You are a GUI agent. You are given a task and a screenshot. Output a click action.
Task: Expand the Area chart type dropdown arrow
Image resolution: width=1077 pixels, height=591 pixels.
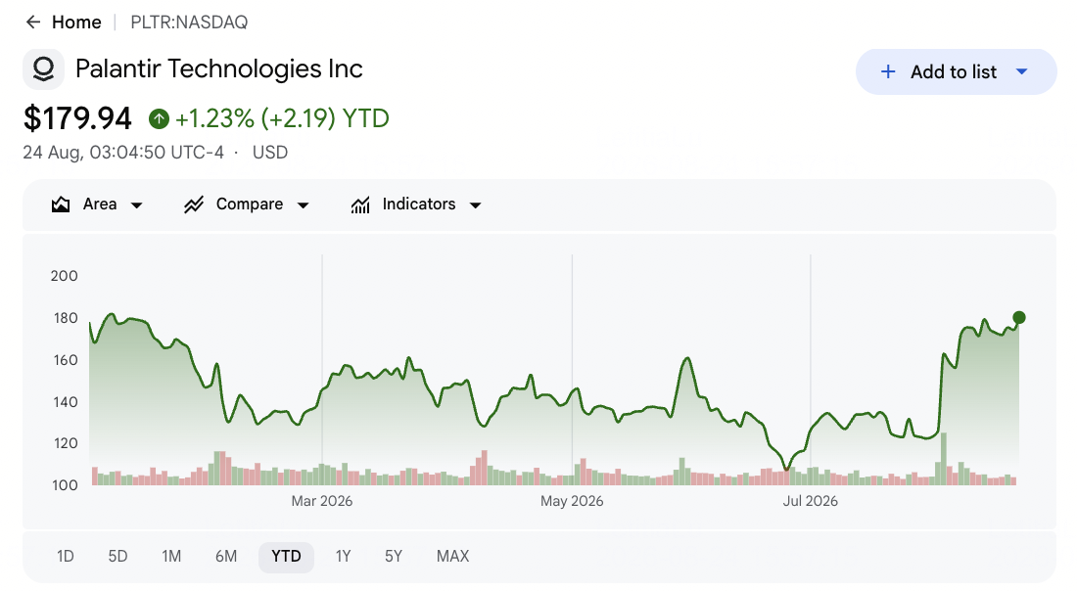(137, 205)
